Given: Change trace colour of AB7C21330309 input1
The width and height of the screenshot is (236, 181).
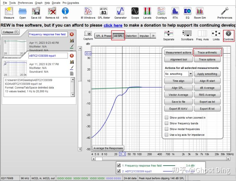Looking at the screenshot, I should (72, 68).
